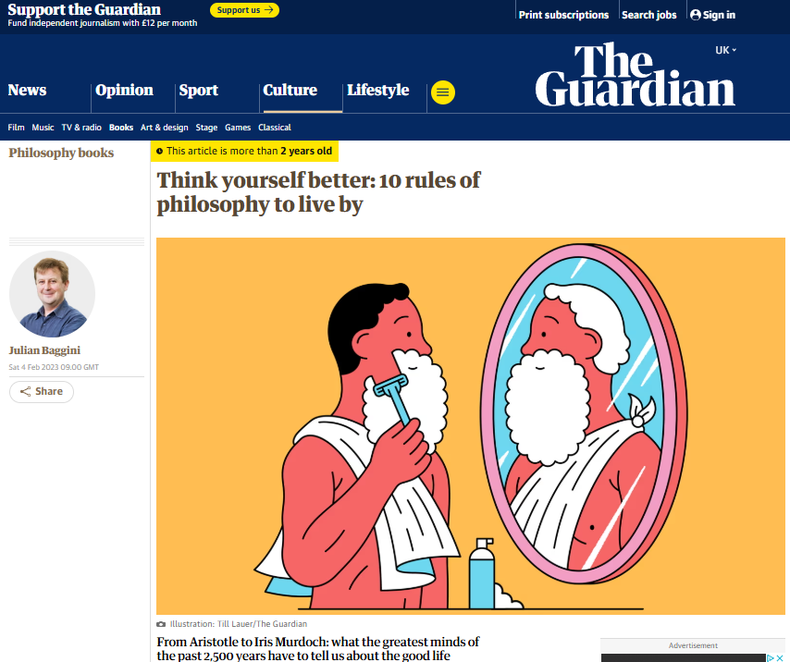790x662 pixels.
Task: Click the AdChoices triangle icon
Action: [771, 657]
